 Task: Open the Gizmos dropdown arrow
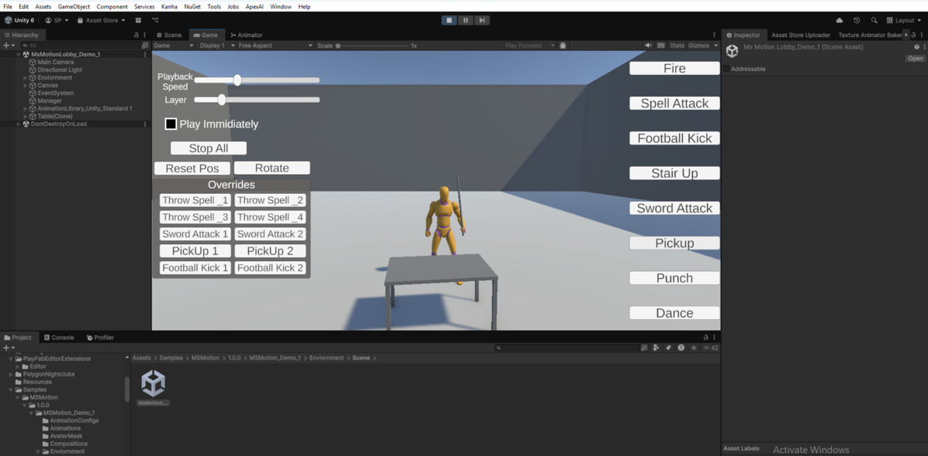(x=716, y=46)
